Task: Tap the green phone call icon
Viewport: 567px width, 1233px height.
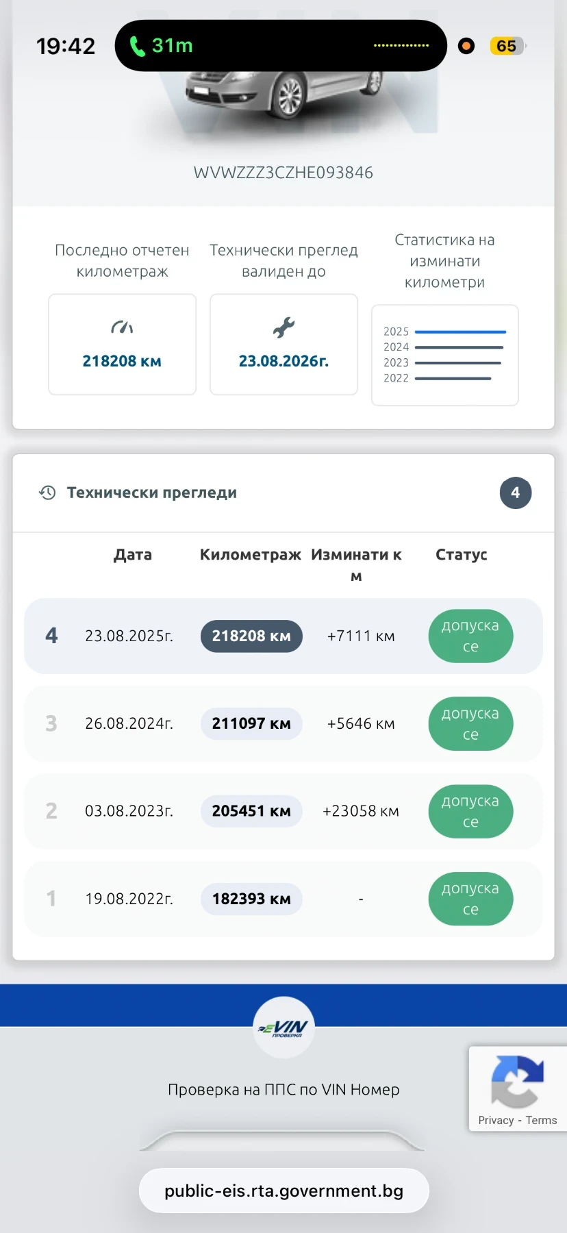Action: 138,46
